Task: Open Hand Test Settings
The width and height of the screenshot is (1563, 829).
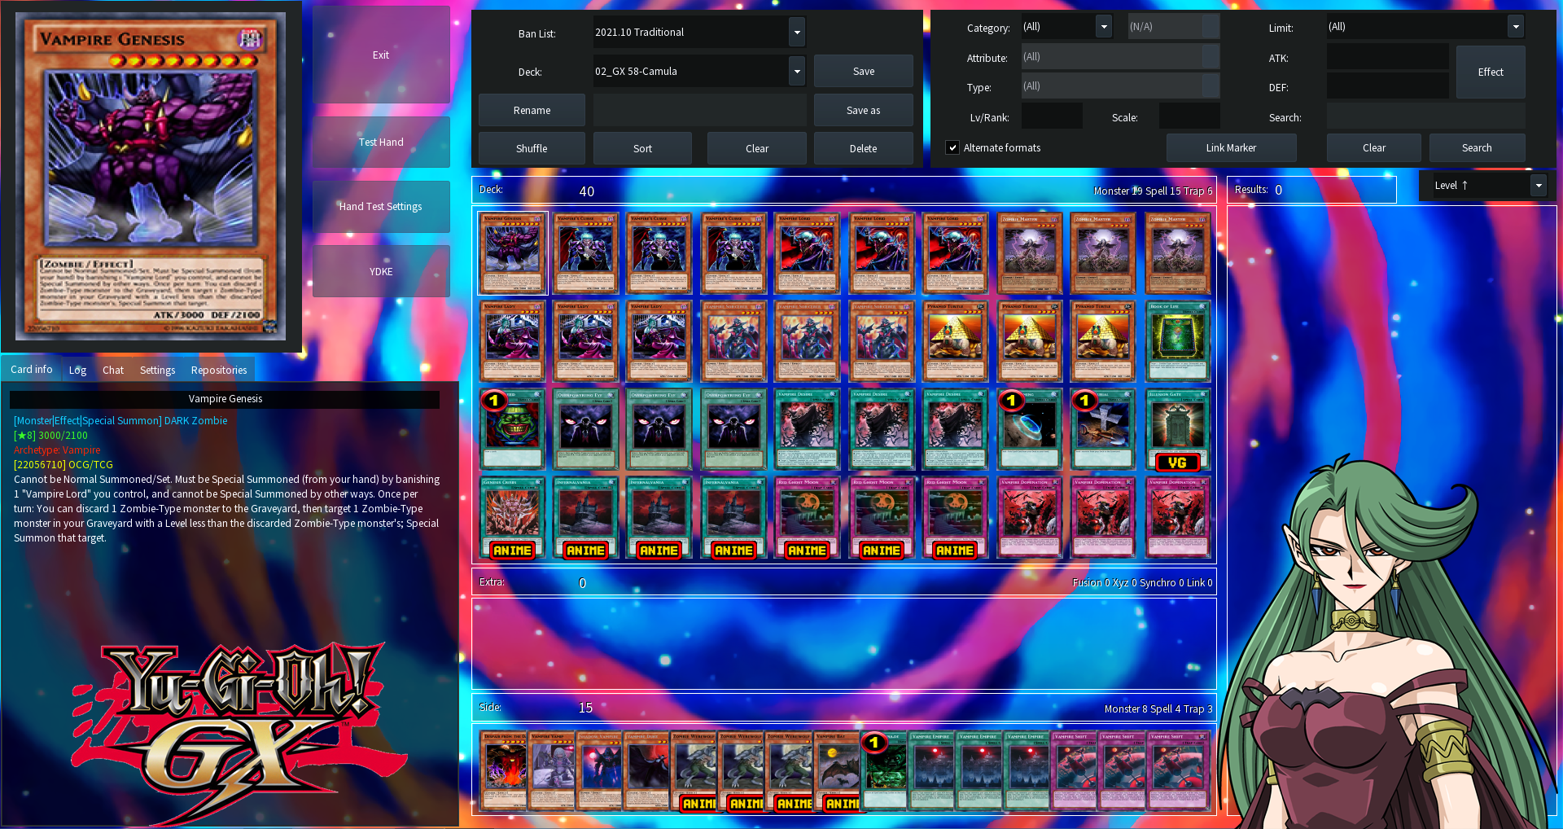Action: click(381, 207)
